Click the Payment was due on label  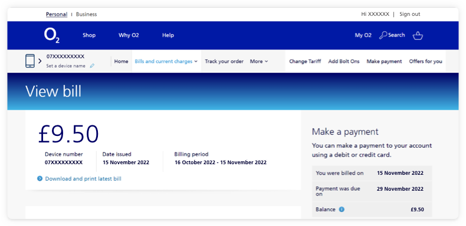coord(338,191)
